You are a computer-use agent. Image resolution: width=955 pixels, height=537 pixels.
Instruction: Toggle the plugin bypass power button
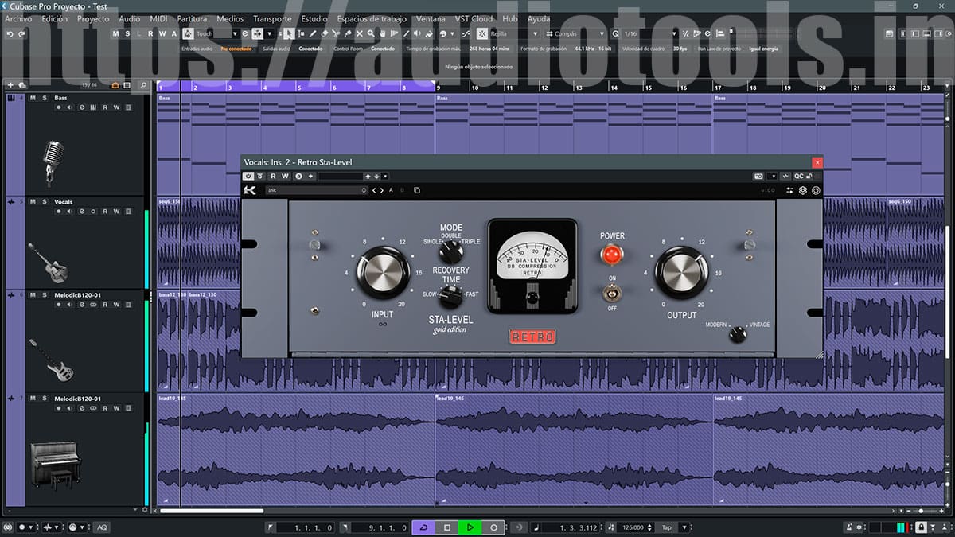248,176
